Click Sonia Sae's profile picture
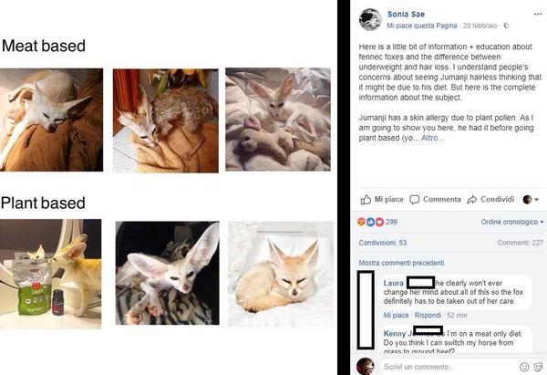 coord(370,19)
